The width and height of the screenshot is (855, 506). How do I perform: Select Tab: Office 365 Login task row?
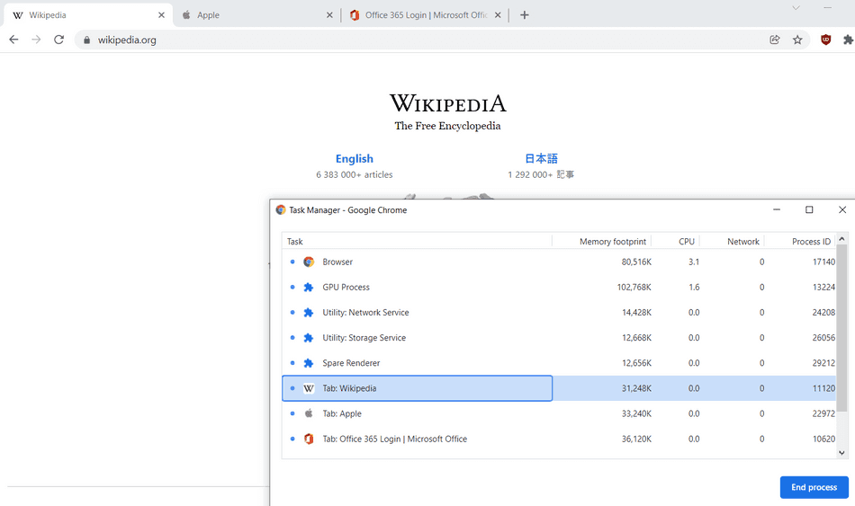point(559,439)
